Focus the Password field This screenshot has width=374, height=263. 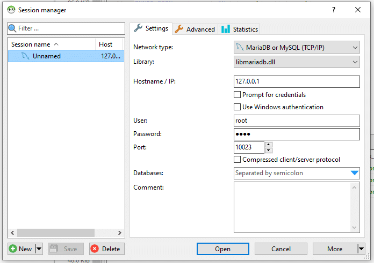click(x=297, y=134)
